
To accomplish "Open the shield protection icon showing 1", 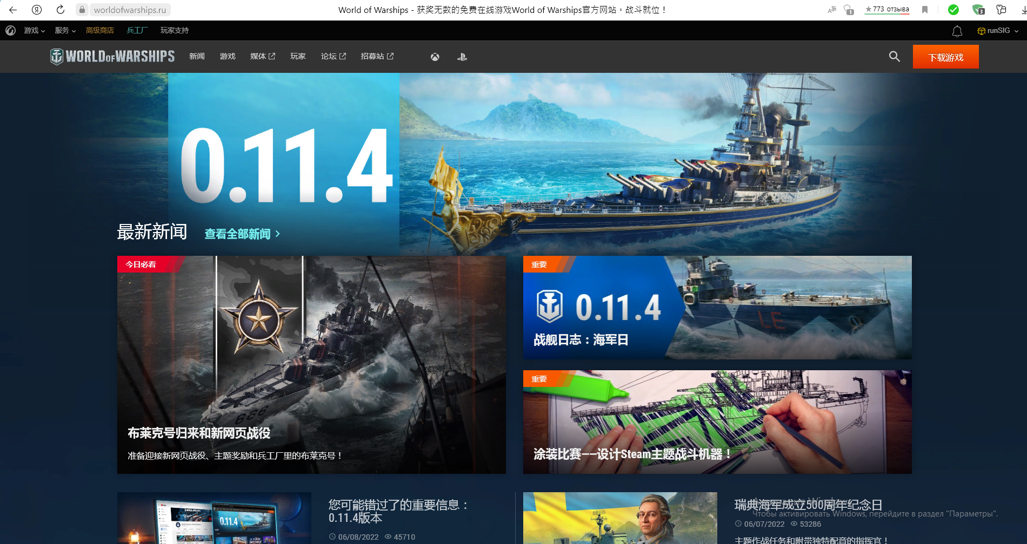I will tap(849, 10).
